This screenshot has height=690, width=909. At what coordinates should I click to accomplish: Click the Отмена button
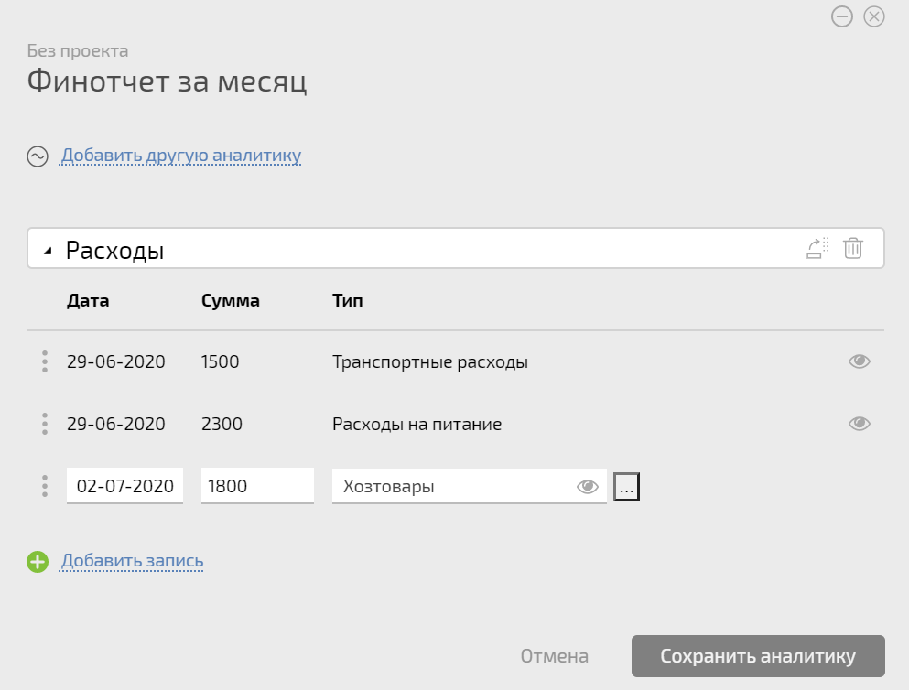click(554, 656)
